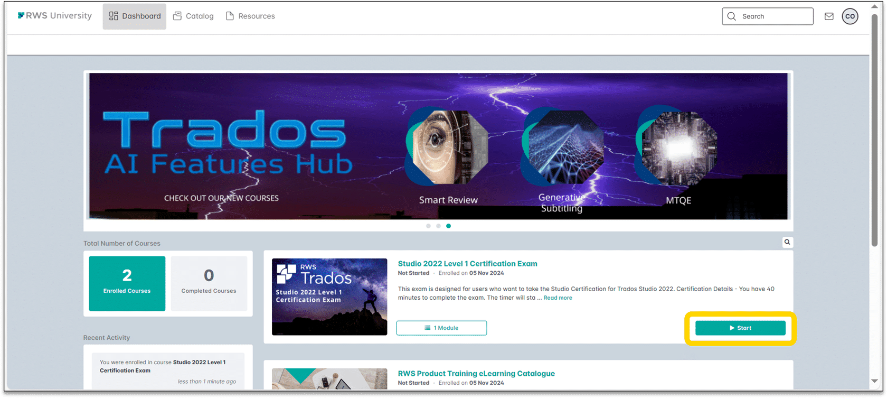
Task: Open the Dashboard tab
Action: point(135,16)
